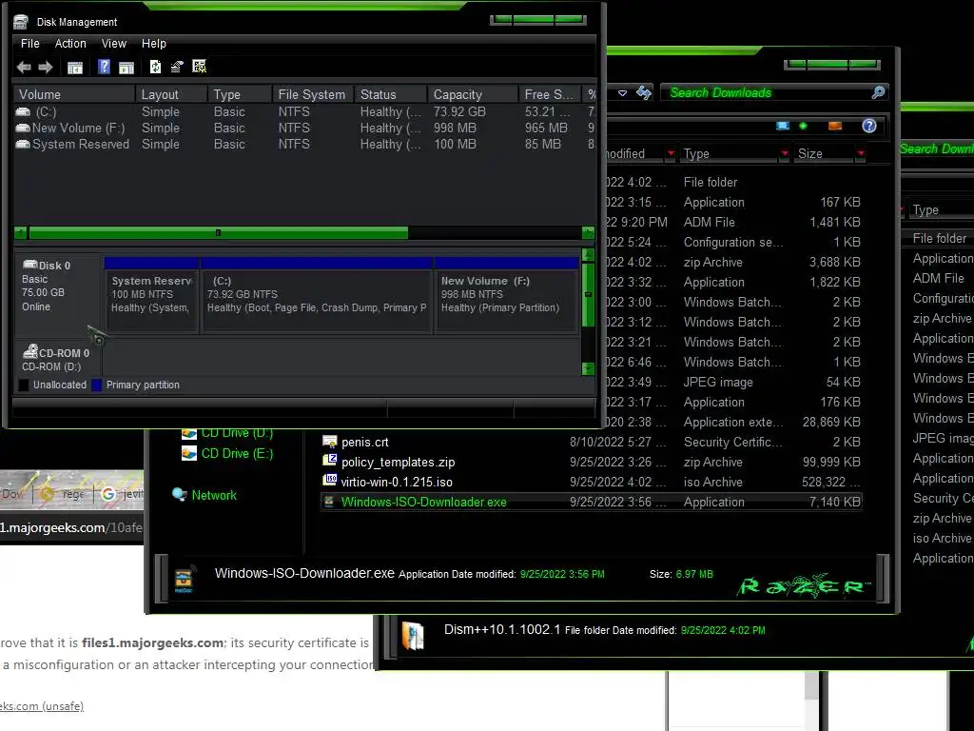Click the Primary partition blue legend swatch
The width and height of the screenshot is (974, 731).
point(96,385)
